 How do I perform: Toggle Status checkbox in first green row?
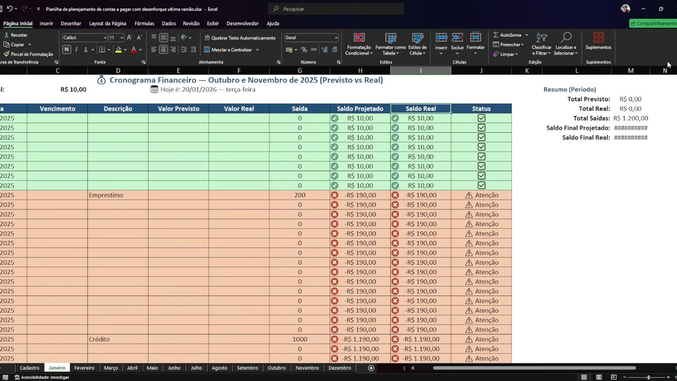tap(481, 118)
